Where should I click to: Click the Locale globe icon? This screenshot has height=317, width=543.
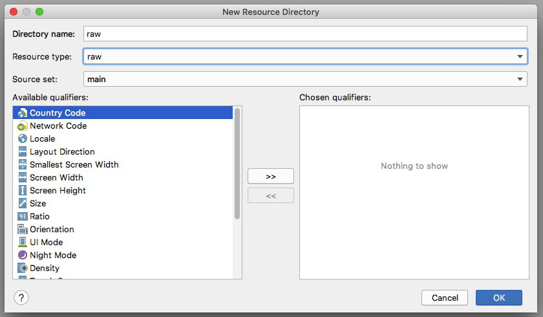tap(22, 139)
